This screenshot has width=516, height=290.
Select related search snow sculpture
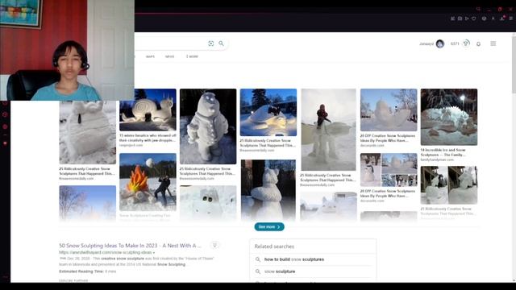pos(280,271)
